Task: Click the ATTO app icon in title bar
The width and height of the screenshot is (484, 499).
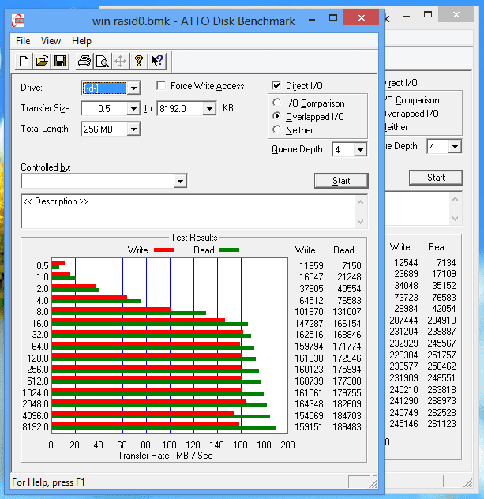Action: pos(18,21)
